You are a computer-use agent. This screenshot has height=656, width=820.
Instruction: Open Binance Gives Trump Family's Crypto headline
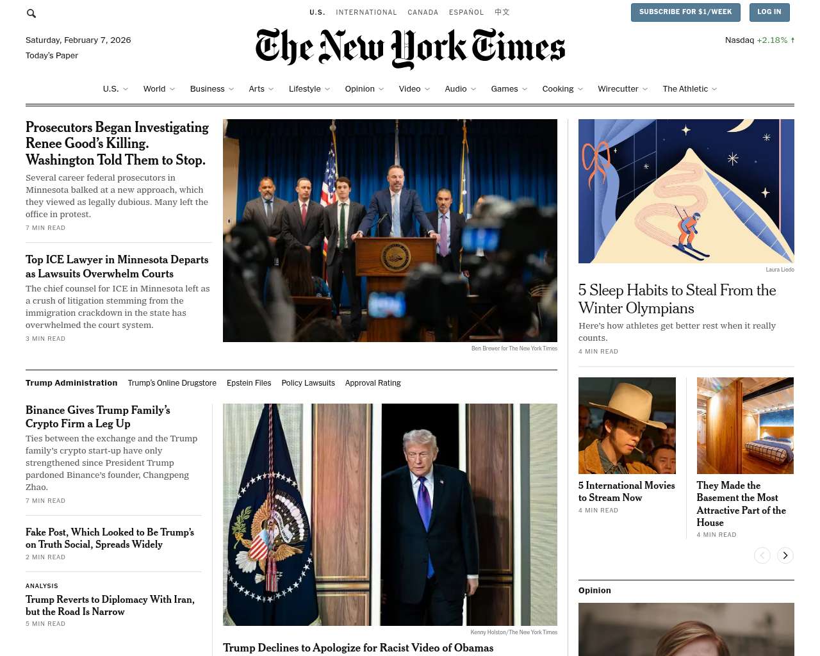click(x=98, y=416)
